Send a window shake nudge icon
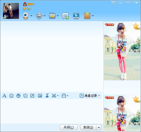The width and height of the screenshot is (141, 132). [x=25, y=96]
